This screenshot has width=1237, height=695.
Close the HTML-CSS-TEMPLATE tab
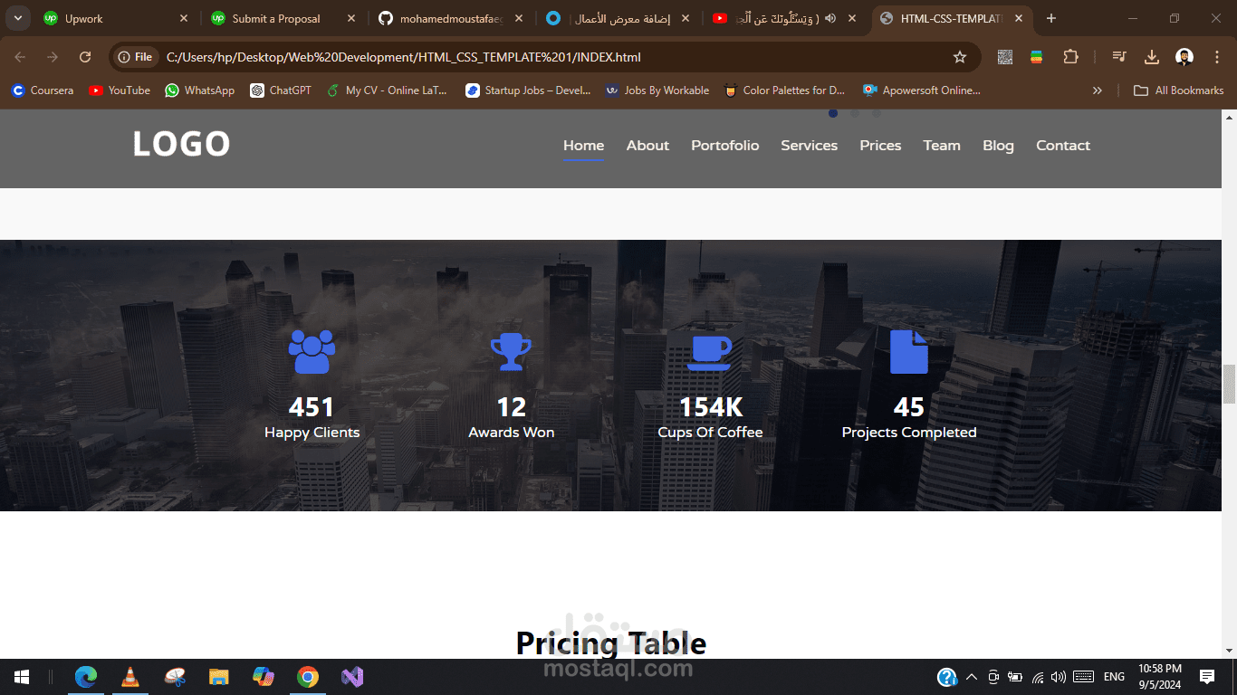click(x=1019, y=18)
